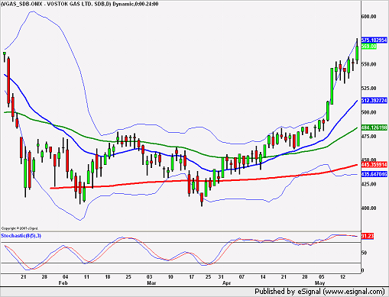This screenshot has height=297, width=389.
Task: Click the blue 435.847016 lower band tag
Action: pos(374,174)
